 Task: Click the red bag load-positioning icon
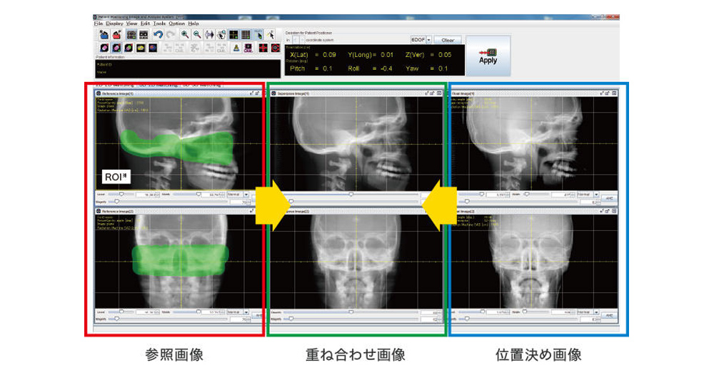point(116,34)
